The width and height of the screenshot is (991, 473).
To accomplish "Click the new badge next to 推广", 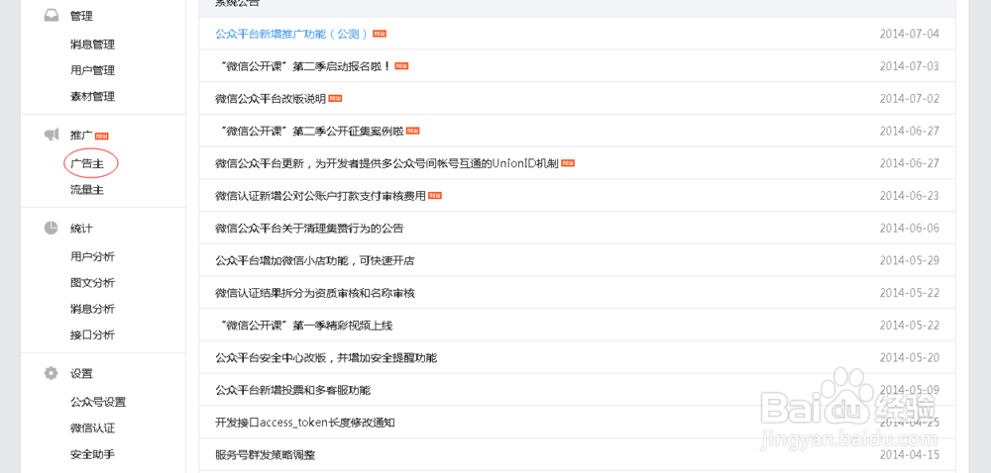I will (x=102, y=136).
